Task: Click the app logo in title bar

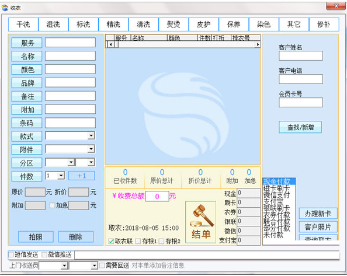Action: point(5,8)
